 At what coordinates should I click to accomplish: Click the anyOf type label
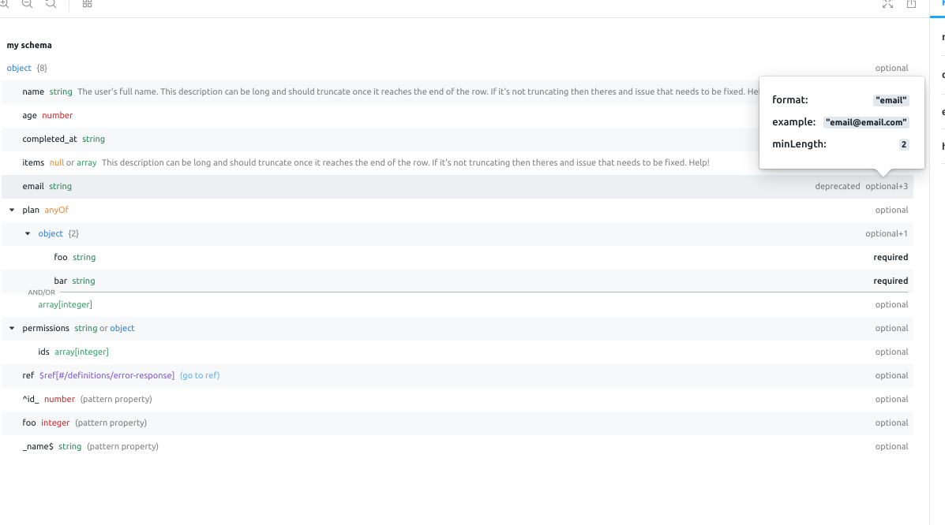(56, 210)
